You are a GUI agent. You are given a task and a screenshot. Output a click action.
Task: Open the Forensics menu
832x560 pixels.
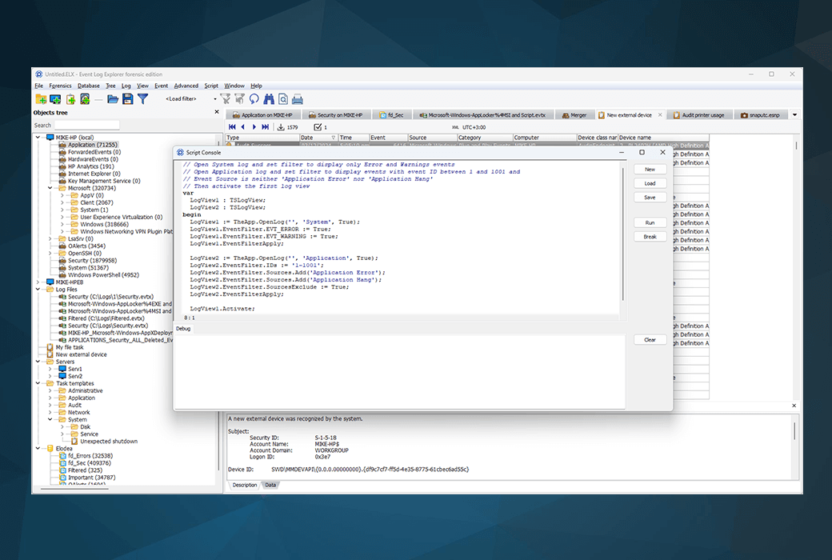tap(60, 86)
